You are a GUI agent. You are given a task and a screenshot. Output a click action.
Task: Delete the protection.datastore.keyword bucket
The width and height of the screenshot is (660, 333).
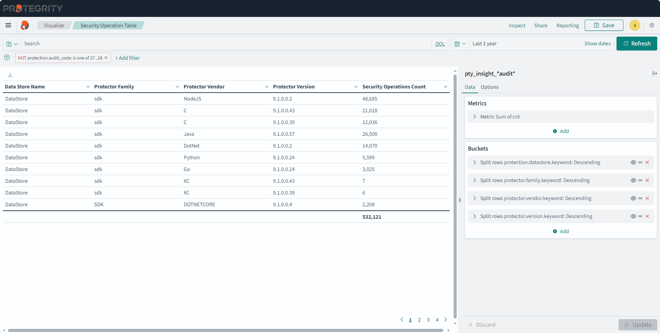(647, 162)
